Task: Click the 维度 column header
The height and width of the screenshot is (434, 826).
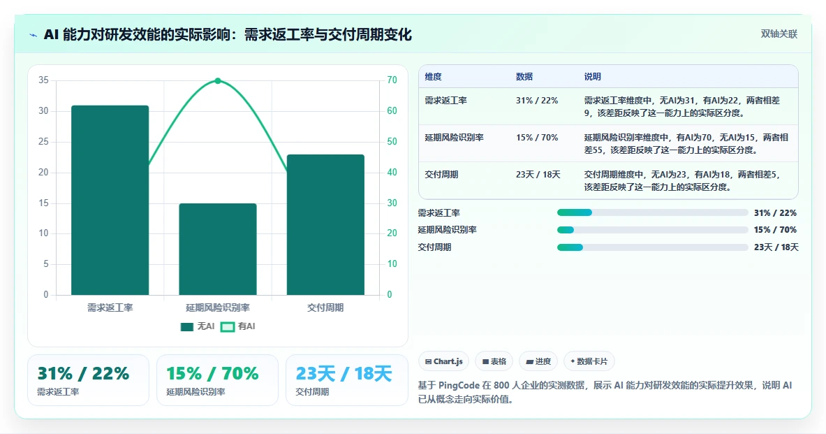Action: coord(433,76)
